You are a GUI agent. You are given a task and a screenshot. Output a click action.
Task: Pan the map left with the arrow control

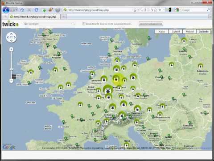pos(8,37)
